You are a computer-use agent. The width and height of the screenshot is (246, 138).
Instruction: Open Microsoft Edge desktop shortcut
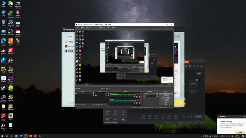pos(3,42)
